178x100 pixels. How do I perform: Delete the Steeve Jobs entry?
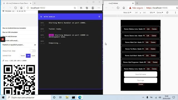154,36
